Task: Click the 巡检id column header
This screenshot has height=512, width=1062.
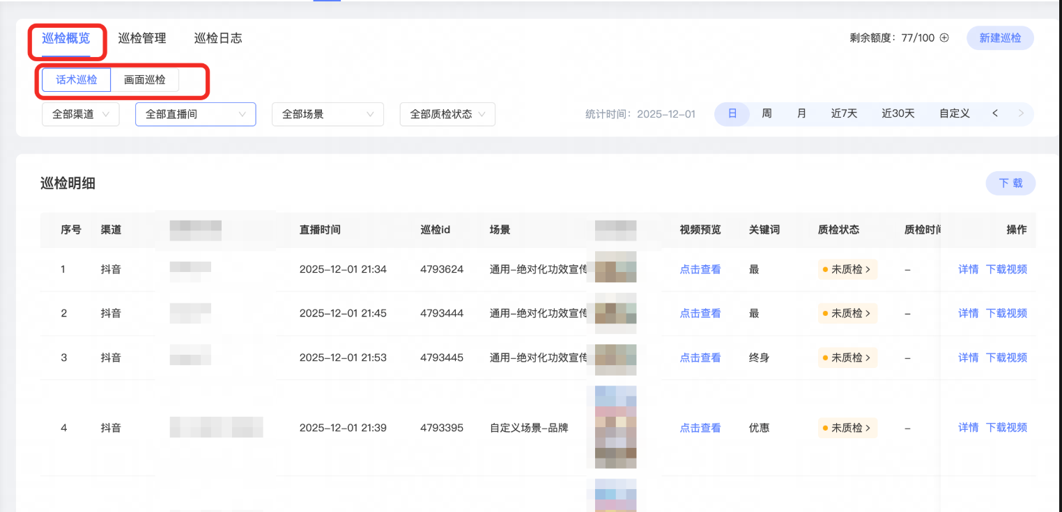Action: click(436, 230)
